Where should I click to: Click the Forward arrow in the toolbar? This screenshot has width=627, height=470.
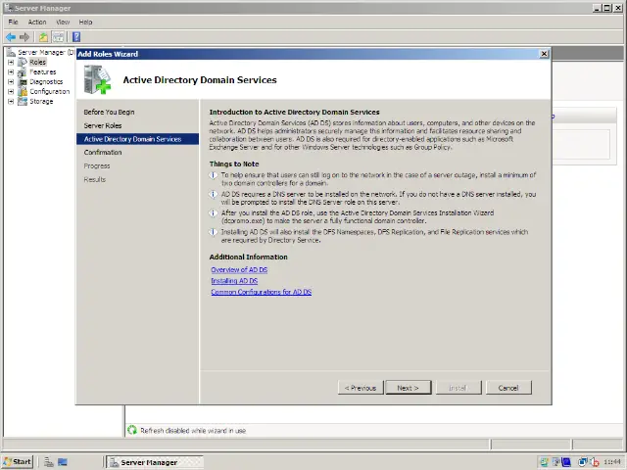(24, 37)
